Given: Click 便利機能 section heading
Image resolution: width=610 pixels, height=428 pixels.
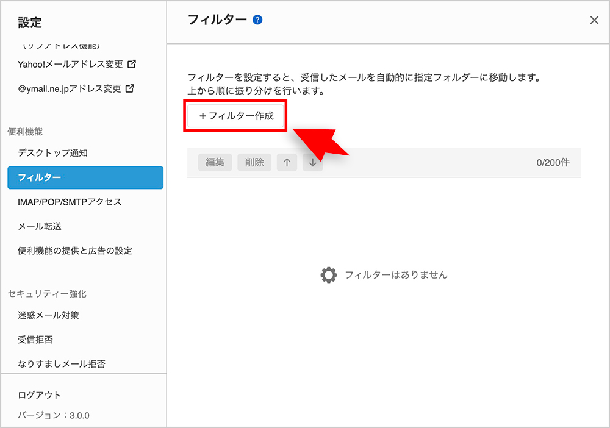Looking at the screenshot, I should [25, 132].
